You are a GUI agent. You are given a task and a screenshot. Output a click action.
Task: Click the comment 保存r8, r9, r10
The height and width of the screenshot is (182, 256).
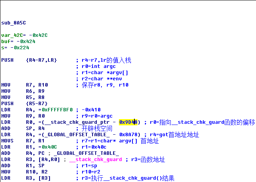[x=105, y=85]
